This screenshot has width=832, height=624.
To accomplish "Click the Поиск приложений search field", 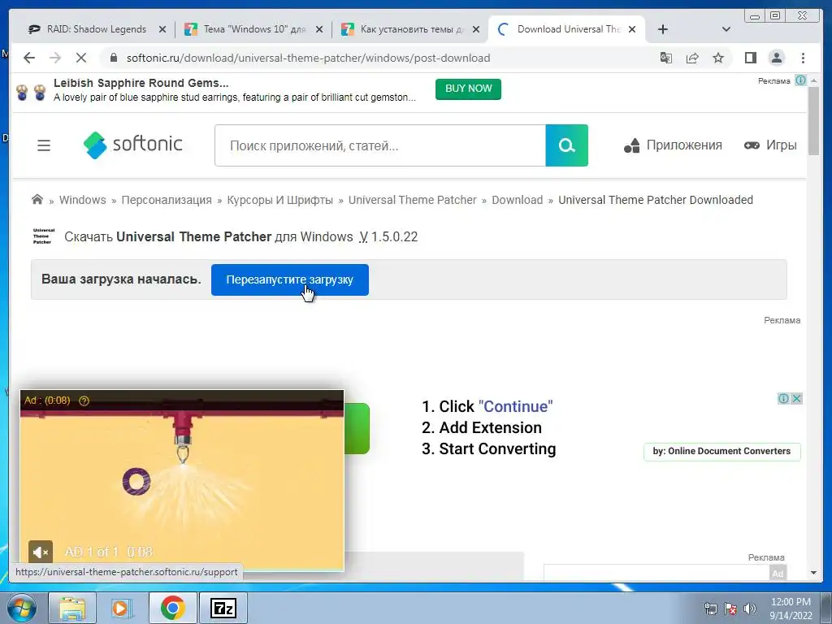I will (380, 145).
